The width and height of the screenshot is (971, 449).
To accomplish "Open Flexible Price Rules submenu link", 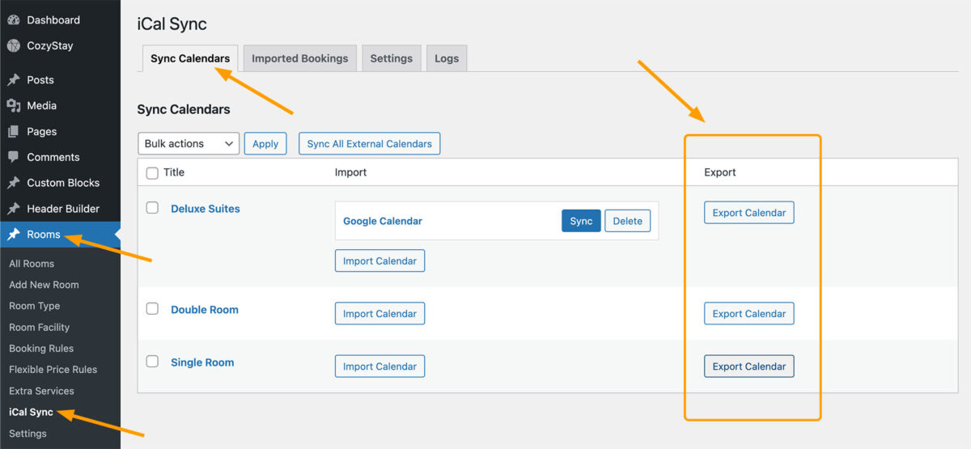I will coord(53,369).
